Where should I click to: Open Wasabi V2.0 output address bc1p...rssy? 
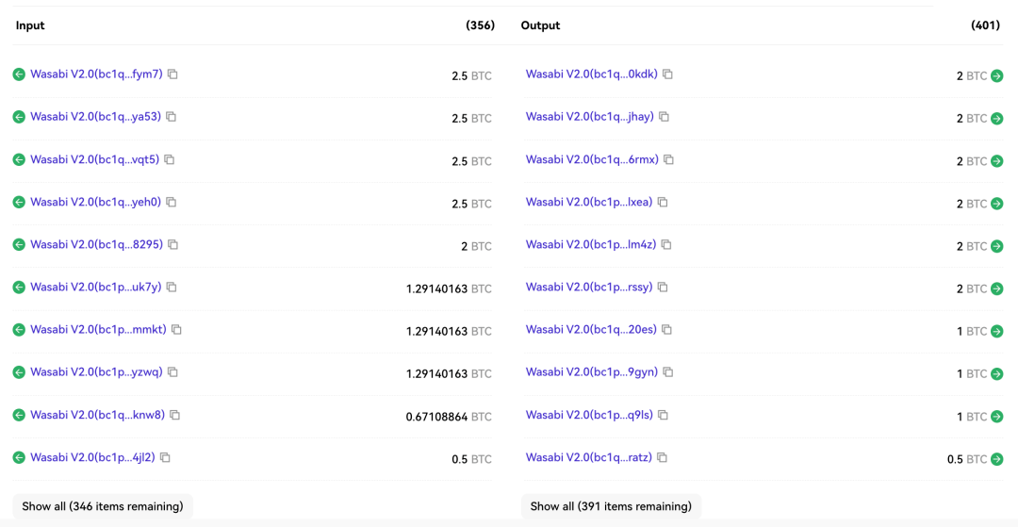pos(589,287)
